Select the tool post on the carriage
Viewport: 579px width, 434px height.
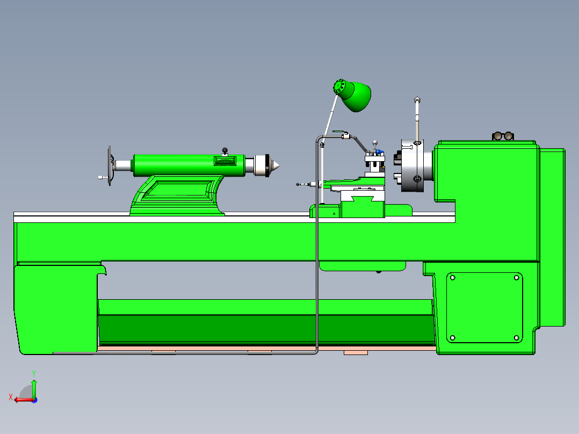point(375,165)
